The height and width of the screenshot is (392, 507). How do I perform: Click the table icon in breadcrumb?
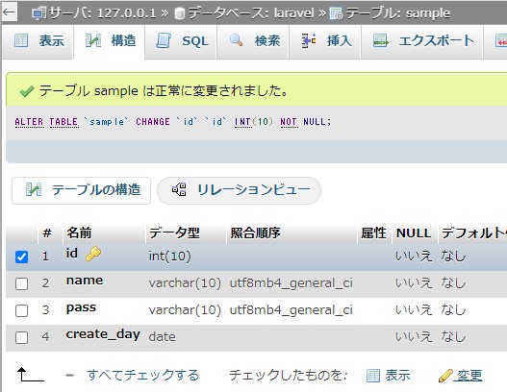coord(336,13)
